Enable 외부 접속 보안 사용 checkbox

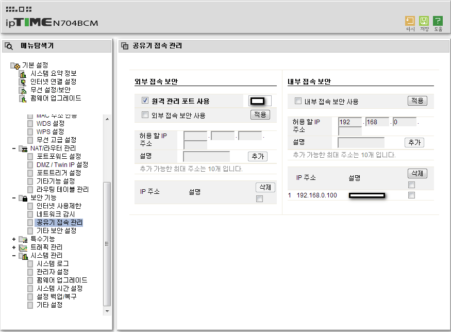tap(145, 115)
